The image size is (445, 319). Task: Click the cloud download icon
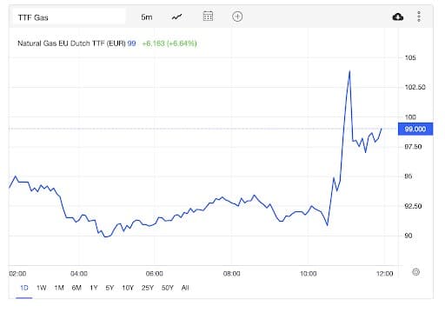(398, 17)
